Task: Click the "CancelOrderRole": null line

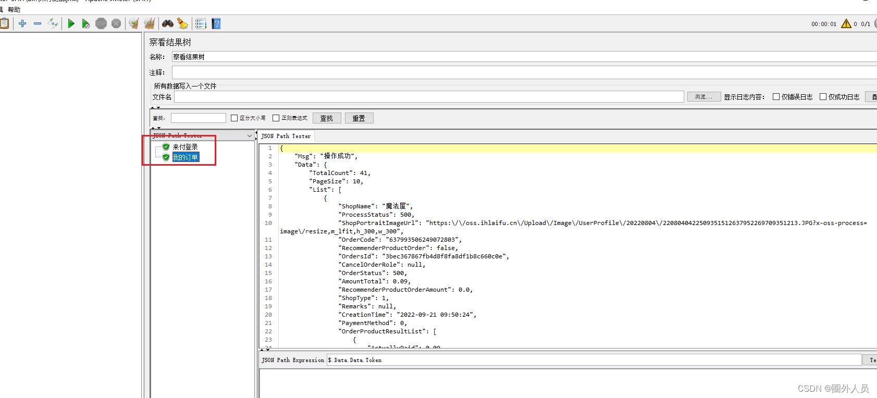Action: pyautogui.click(x=381, y=265)
